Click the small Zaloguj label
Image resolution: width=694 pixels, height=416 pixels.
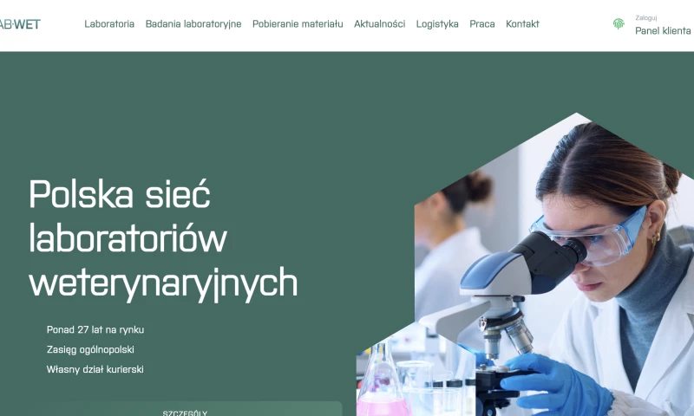coord(645,17)
